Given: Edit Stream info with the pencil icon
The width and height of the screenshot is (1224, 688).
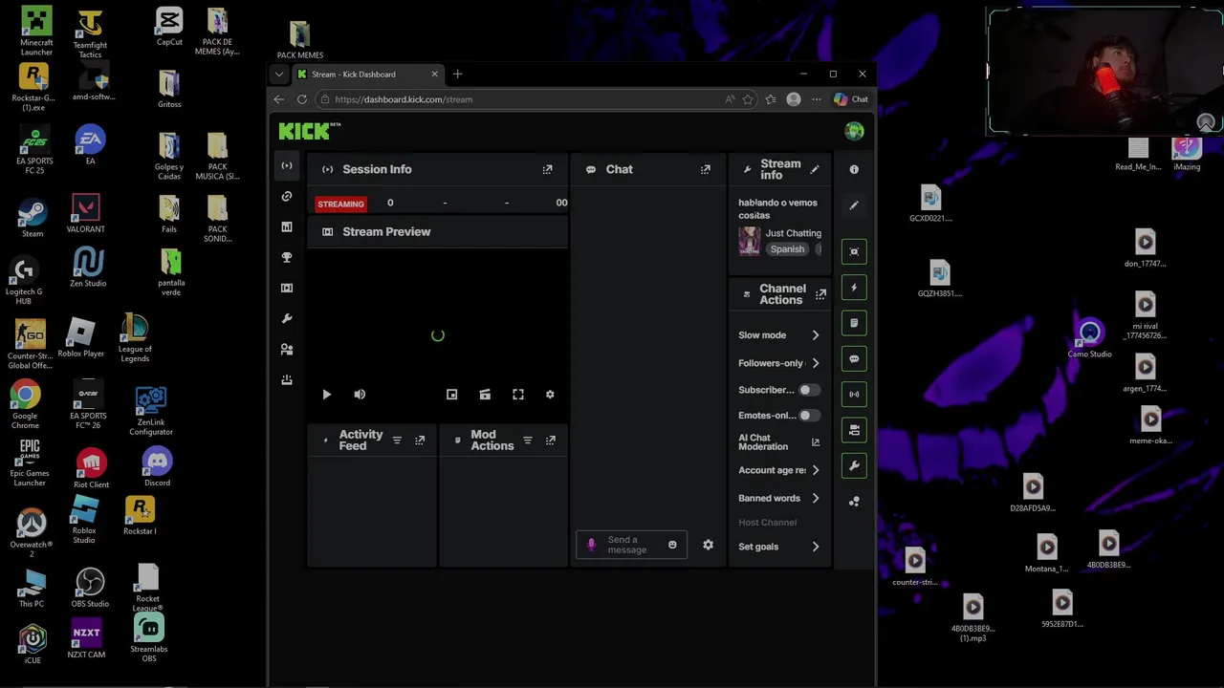Looking at the screenshot, I should pos(815,169).
